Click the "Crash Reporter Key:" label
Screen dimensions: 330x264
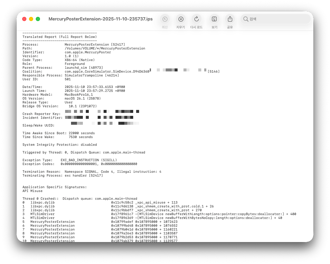click(x=41, y=114)
